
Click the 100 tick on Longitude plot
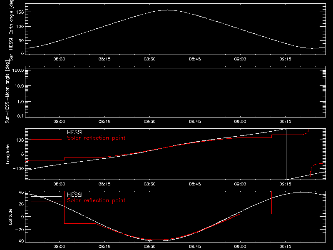[20, 140]
